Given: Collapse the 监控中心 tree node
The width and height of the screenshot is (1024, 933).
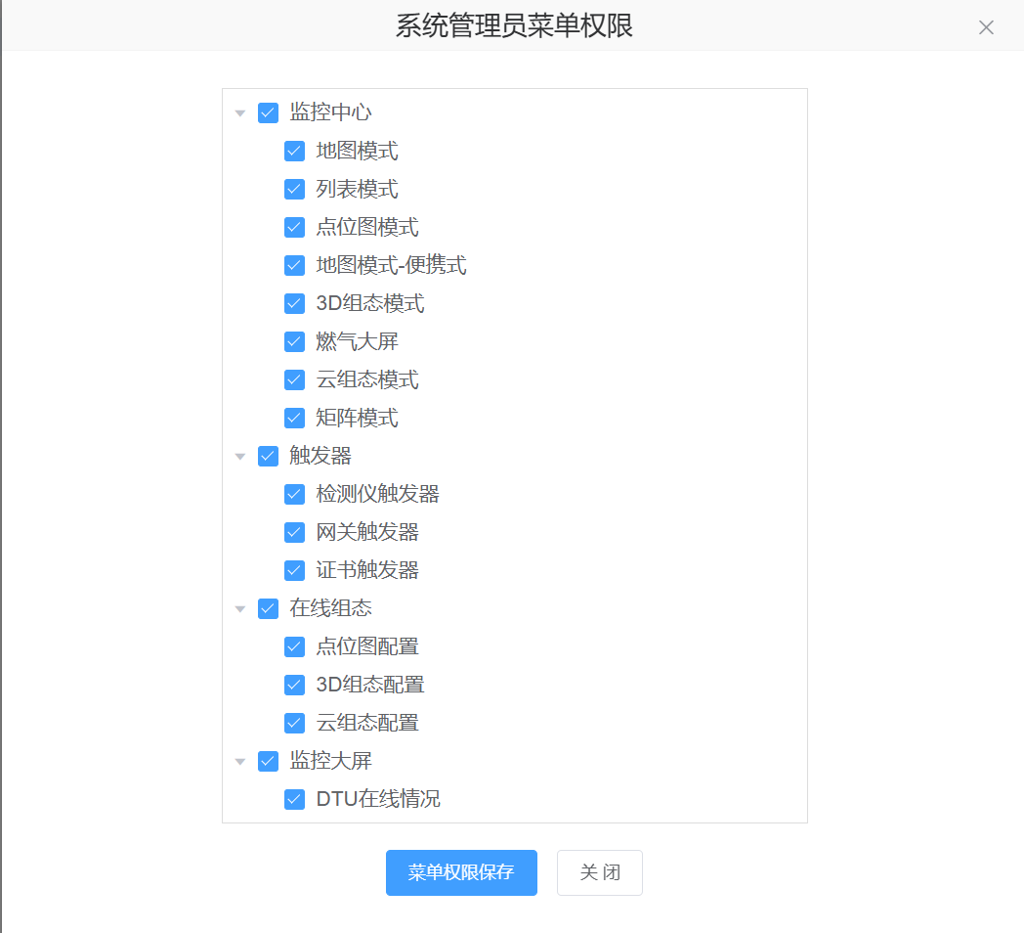Looking at the screenshot, I should click(x=240, y=113).
